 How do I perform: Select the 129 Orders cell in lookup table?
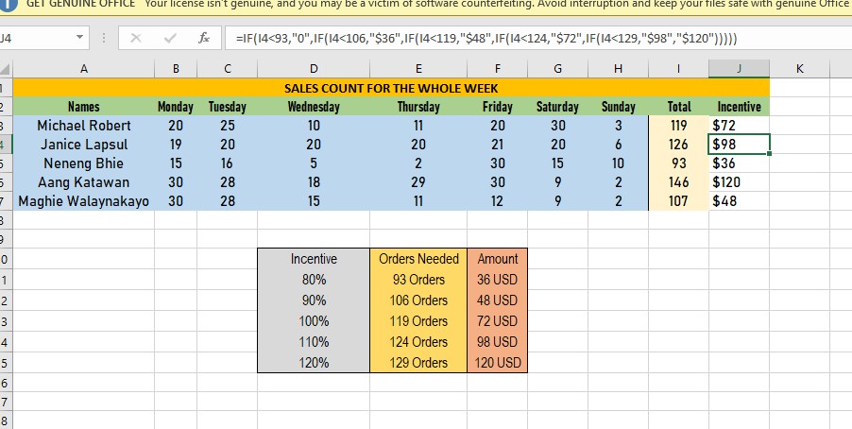418,363
